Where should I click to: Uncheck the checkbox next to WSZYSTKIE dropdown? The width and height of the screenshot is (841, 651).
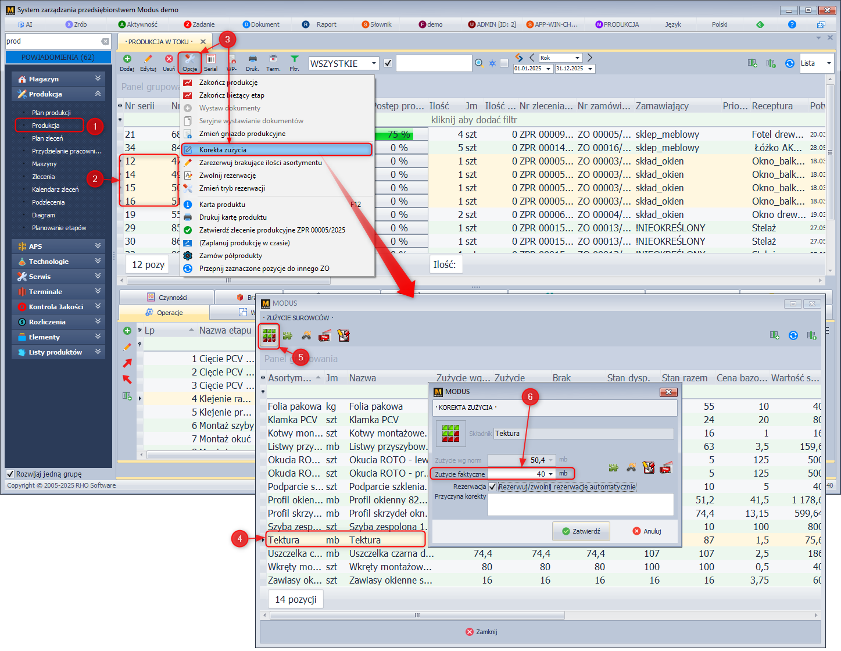click(x=388, y=63)
